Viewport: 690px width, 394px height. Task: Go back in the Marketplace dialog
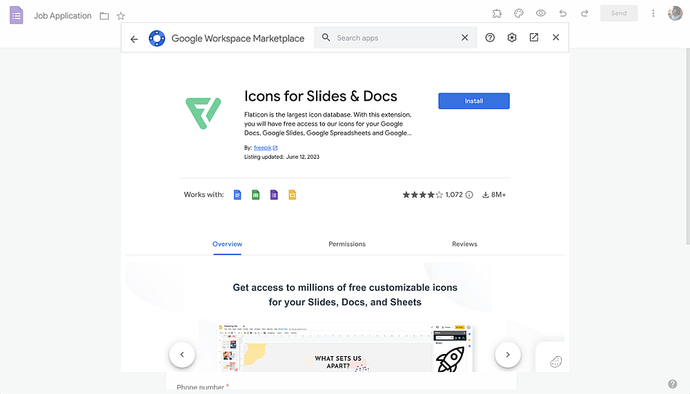click(135, 39)
